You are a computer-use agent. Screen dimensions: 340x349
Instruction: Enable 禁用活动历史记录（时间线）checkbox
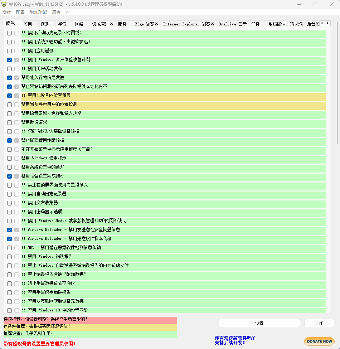click(9, 33)
